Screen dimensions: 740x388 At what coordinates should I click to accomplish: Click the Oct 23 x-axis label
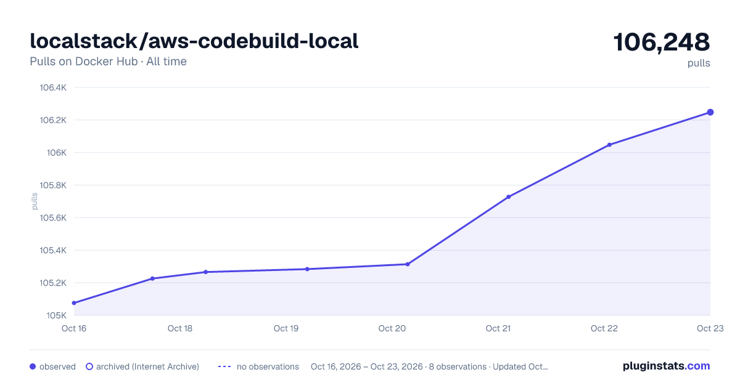[709, 328]
